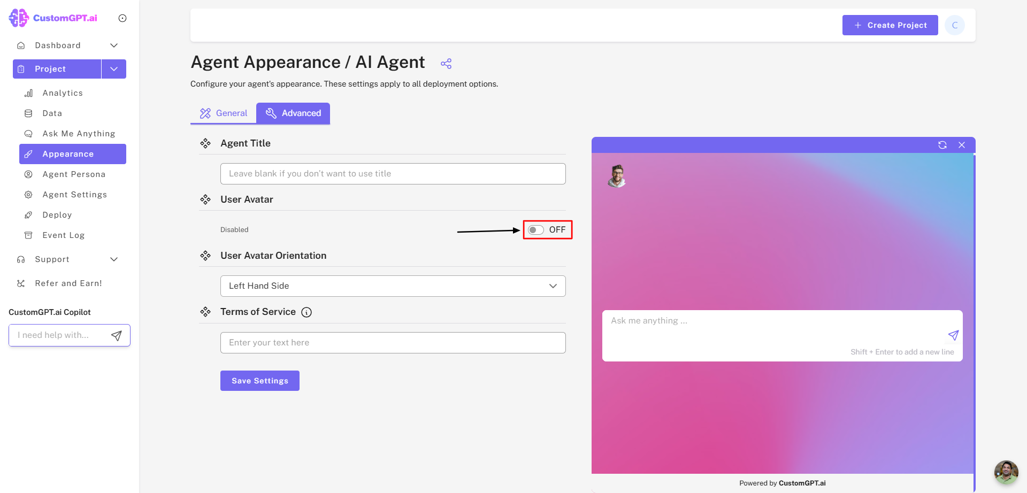This screenshot has height=493, width=1027.
Task: Open Agent Persona settings
Action: point(73,174)
